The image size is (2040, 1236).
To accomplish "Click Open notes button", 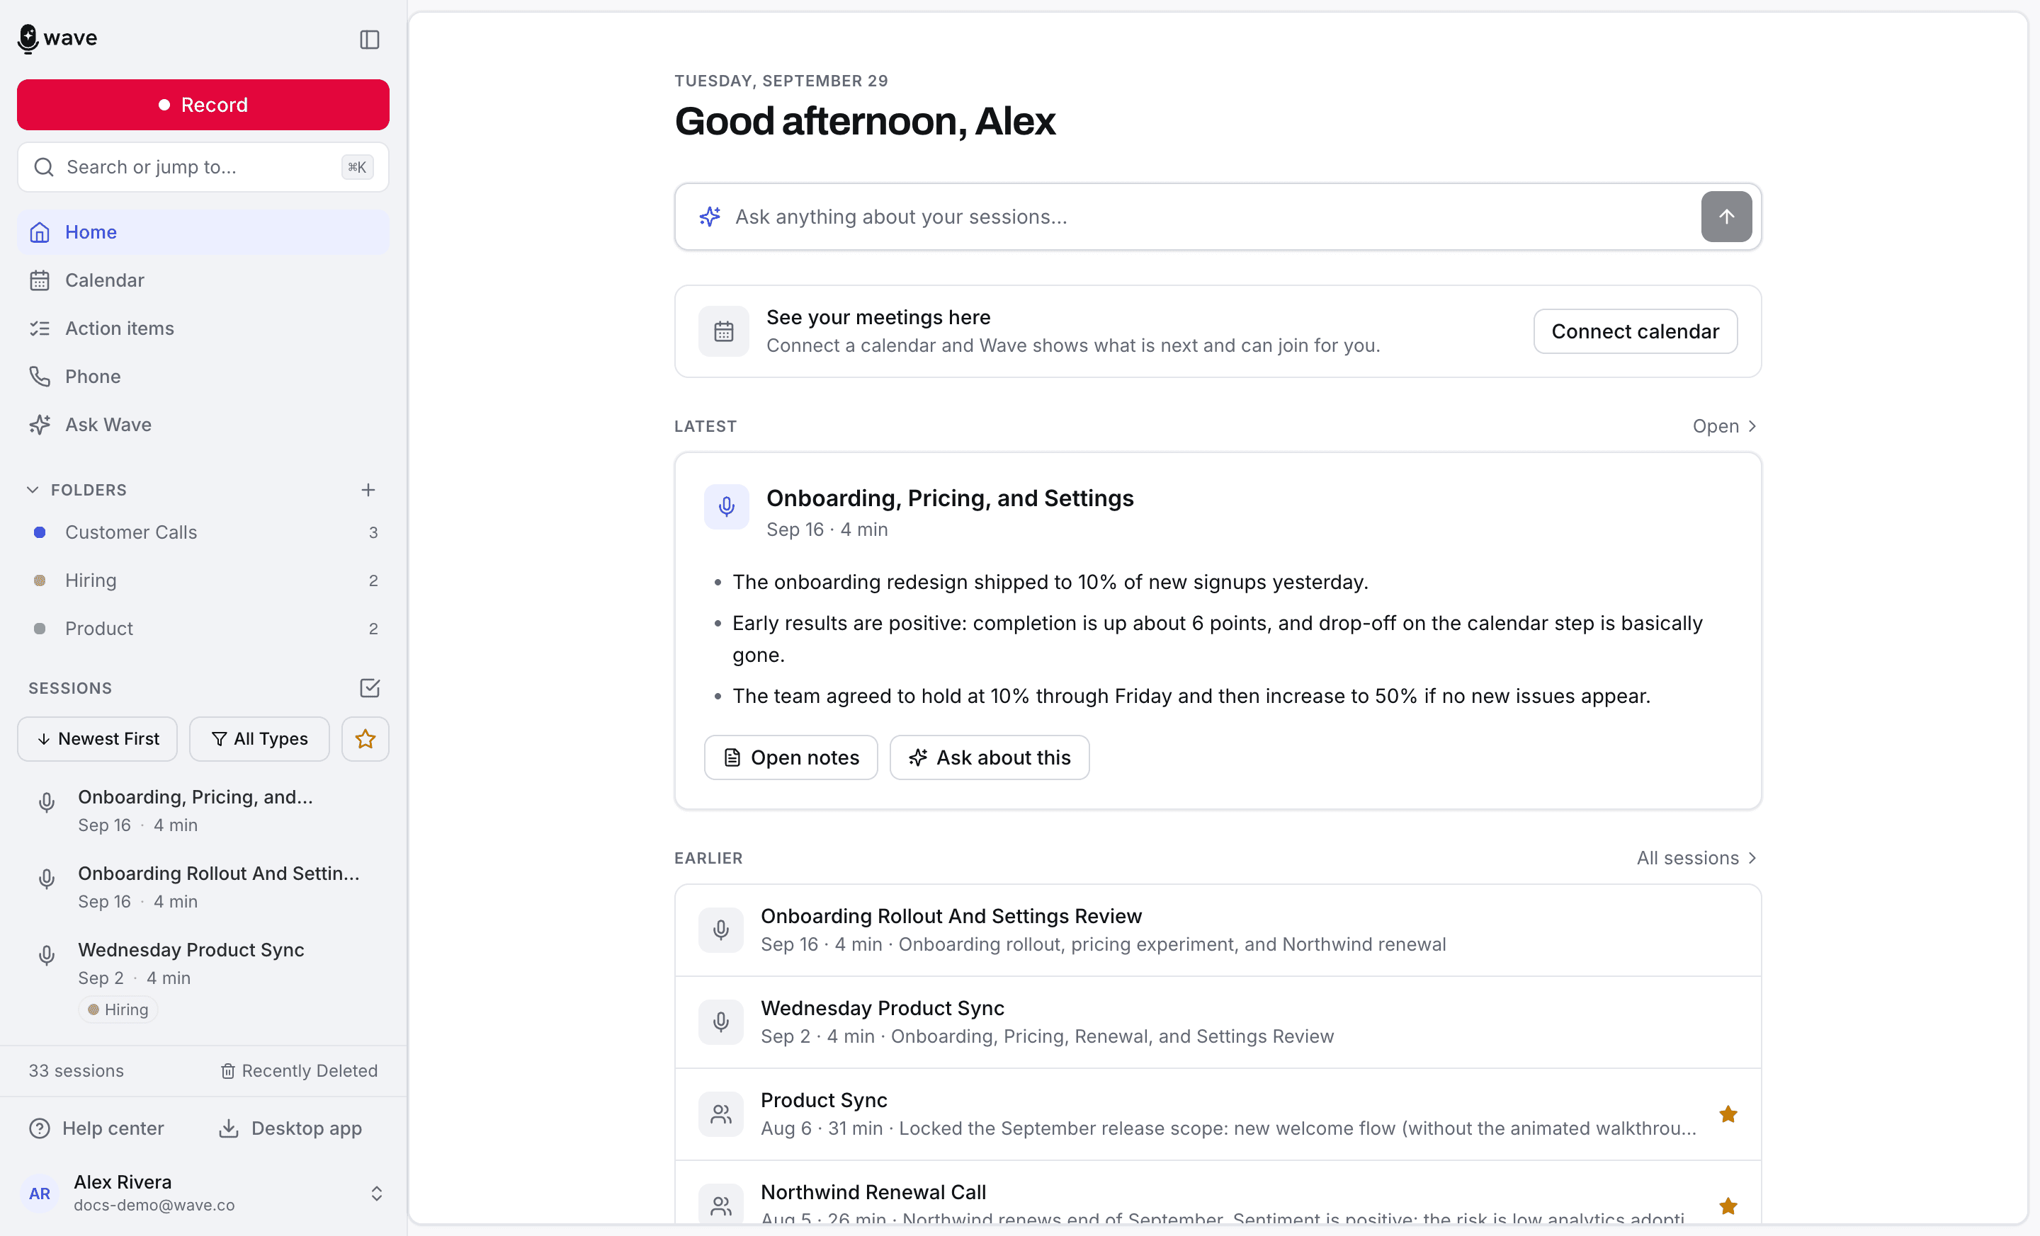I will 790,757.
